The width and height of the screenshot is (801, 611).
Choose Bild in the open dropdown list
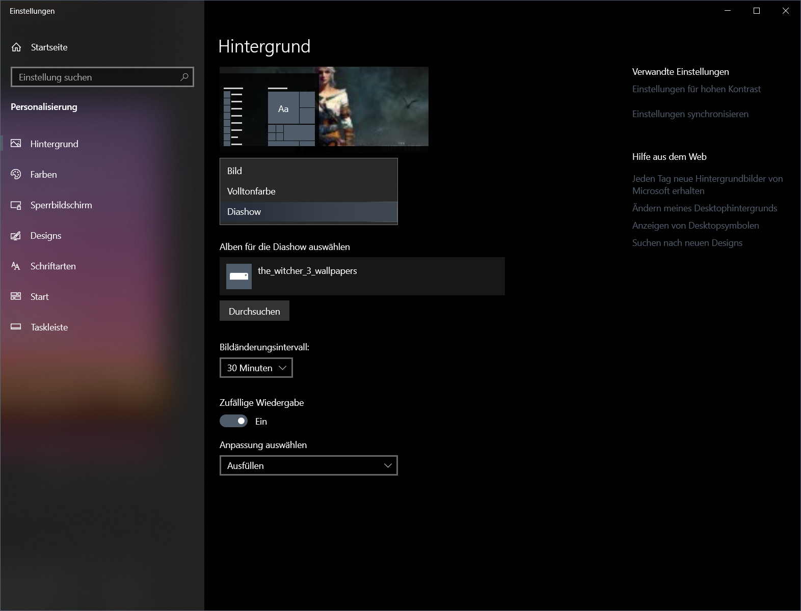tap(309, 171)
